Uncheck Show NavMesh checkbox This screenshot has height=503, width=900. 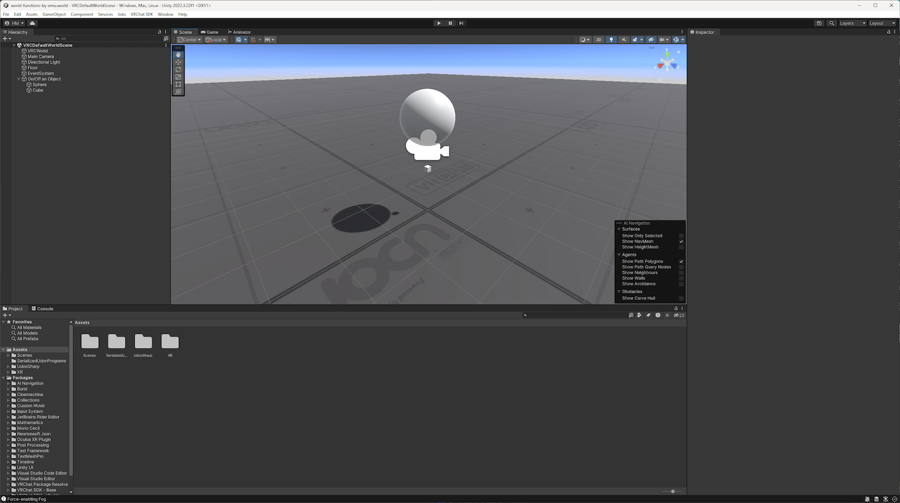pos(681,241)
